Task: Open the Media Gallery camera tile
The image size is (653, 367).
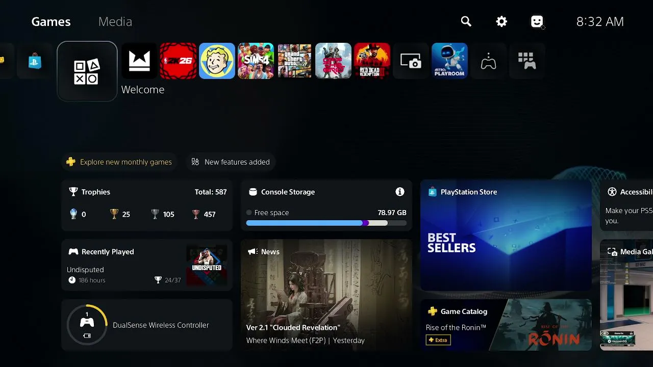Action: [x=411, y=61]
